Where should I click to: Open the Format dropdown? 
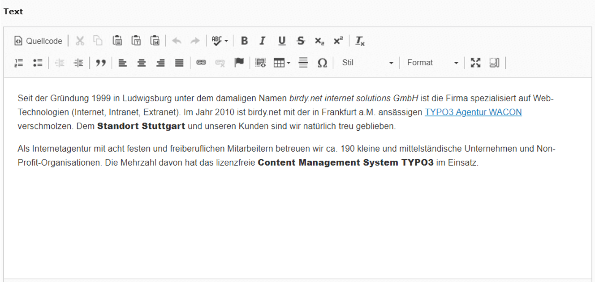click(x=432, y=63)
